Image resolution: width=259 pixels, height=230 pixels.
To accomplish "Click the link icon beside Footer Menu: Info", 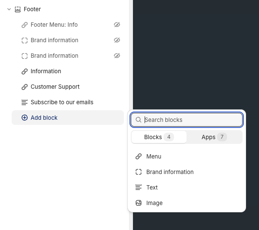I will pyautogui.click(x=25, y=25).
